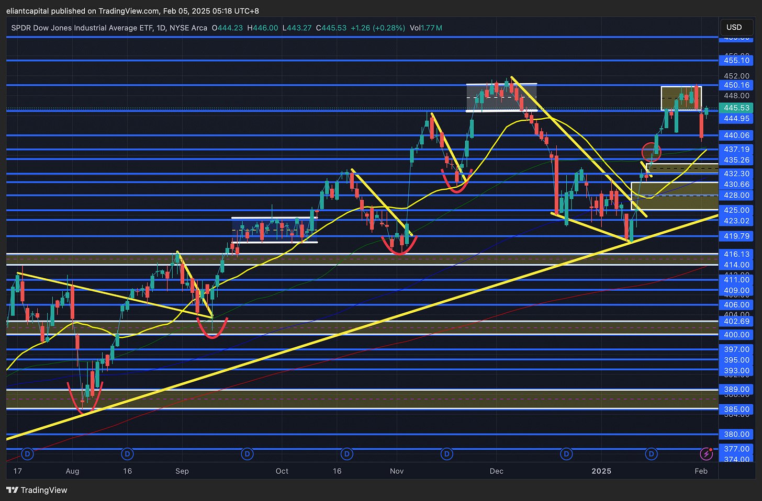
Task: Click the high value H446.00
Action: coord(263,28)
